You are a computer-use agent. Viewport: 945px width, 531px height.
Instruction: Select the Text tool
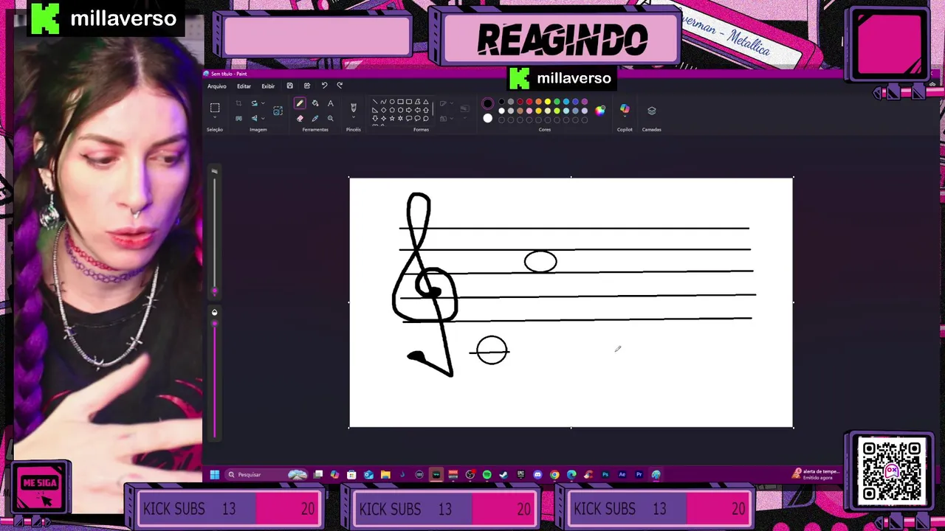pos(330,103)
